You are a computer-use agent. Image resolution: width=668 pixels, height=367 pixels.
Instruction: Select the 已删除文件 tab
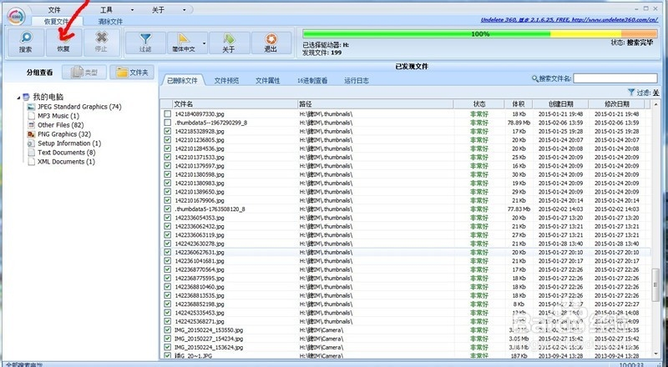click(x=182, y=80)
